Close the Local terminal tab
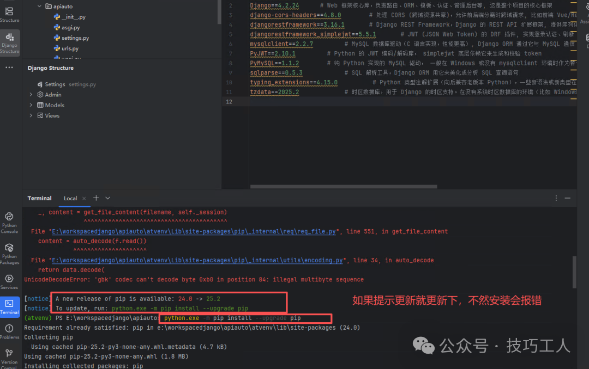Viewport: 589px width, 369px height. click(x=84, y=198)
